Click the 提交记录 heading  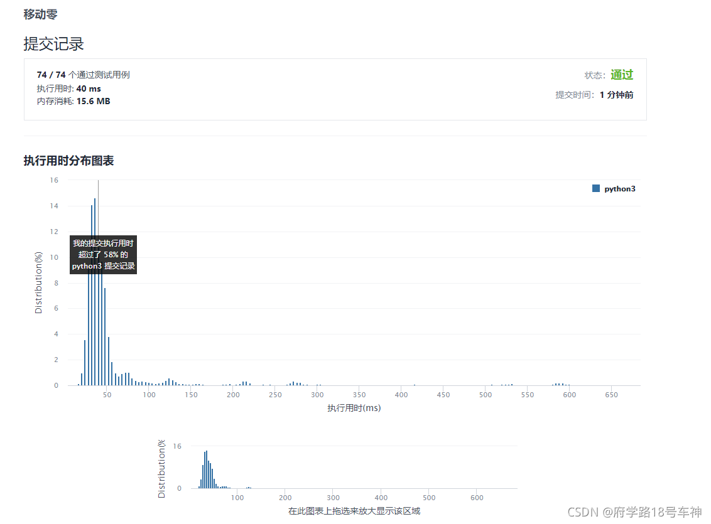tap(53, 44)
